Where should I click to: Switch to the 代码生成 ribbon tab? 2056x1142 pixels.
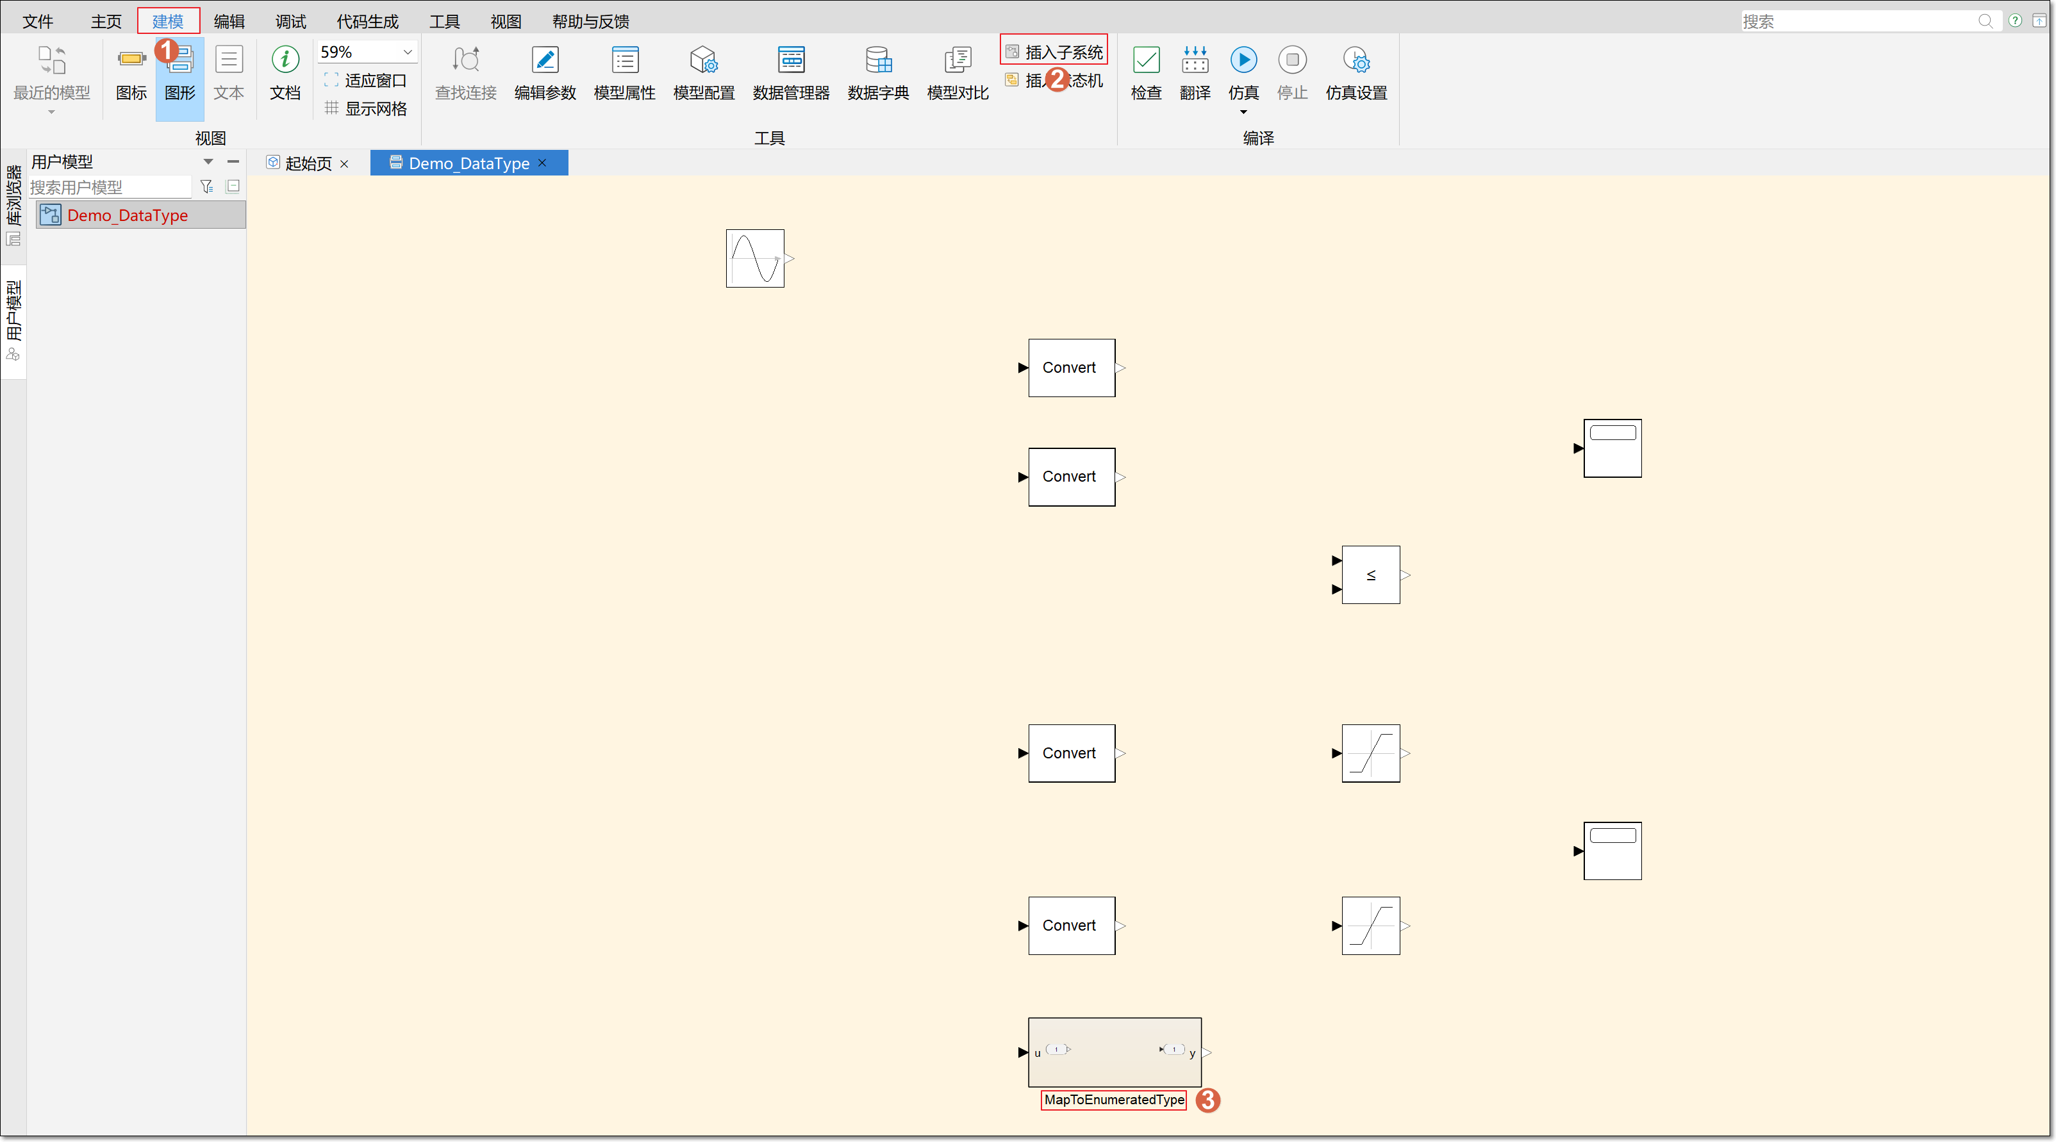tap(367, 22)
